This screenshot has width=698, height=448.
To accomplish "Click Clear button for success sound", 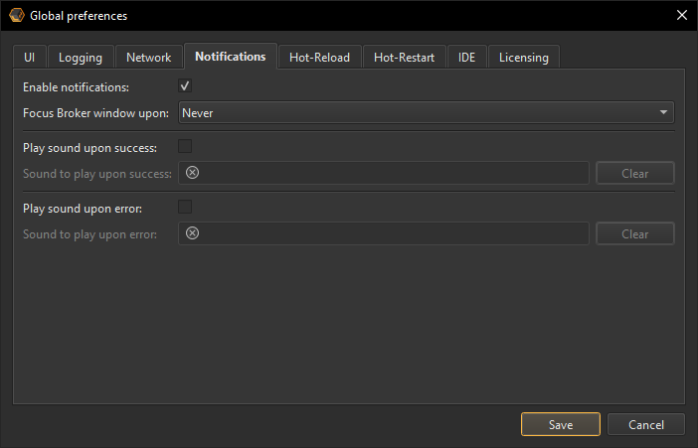I will click(634, 173).
